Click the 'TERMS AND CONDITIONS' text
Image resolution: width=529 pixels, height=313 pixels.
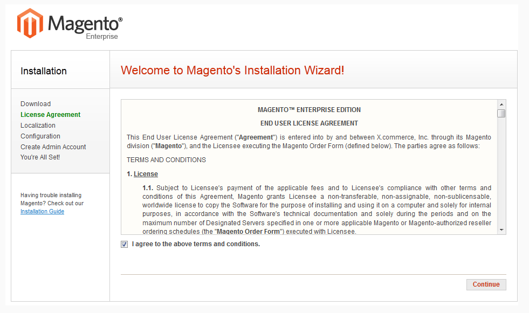tap(166, 159)
